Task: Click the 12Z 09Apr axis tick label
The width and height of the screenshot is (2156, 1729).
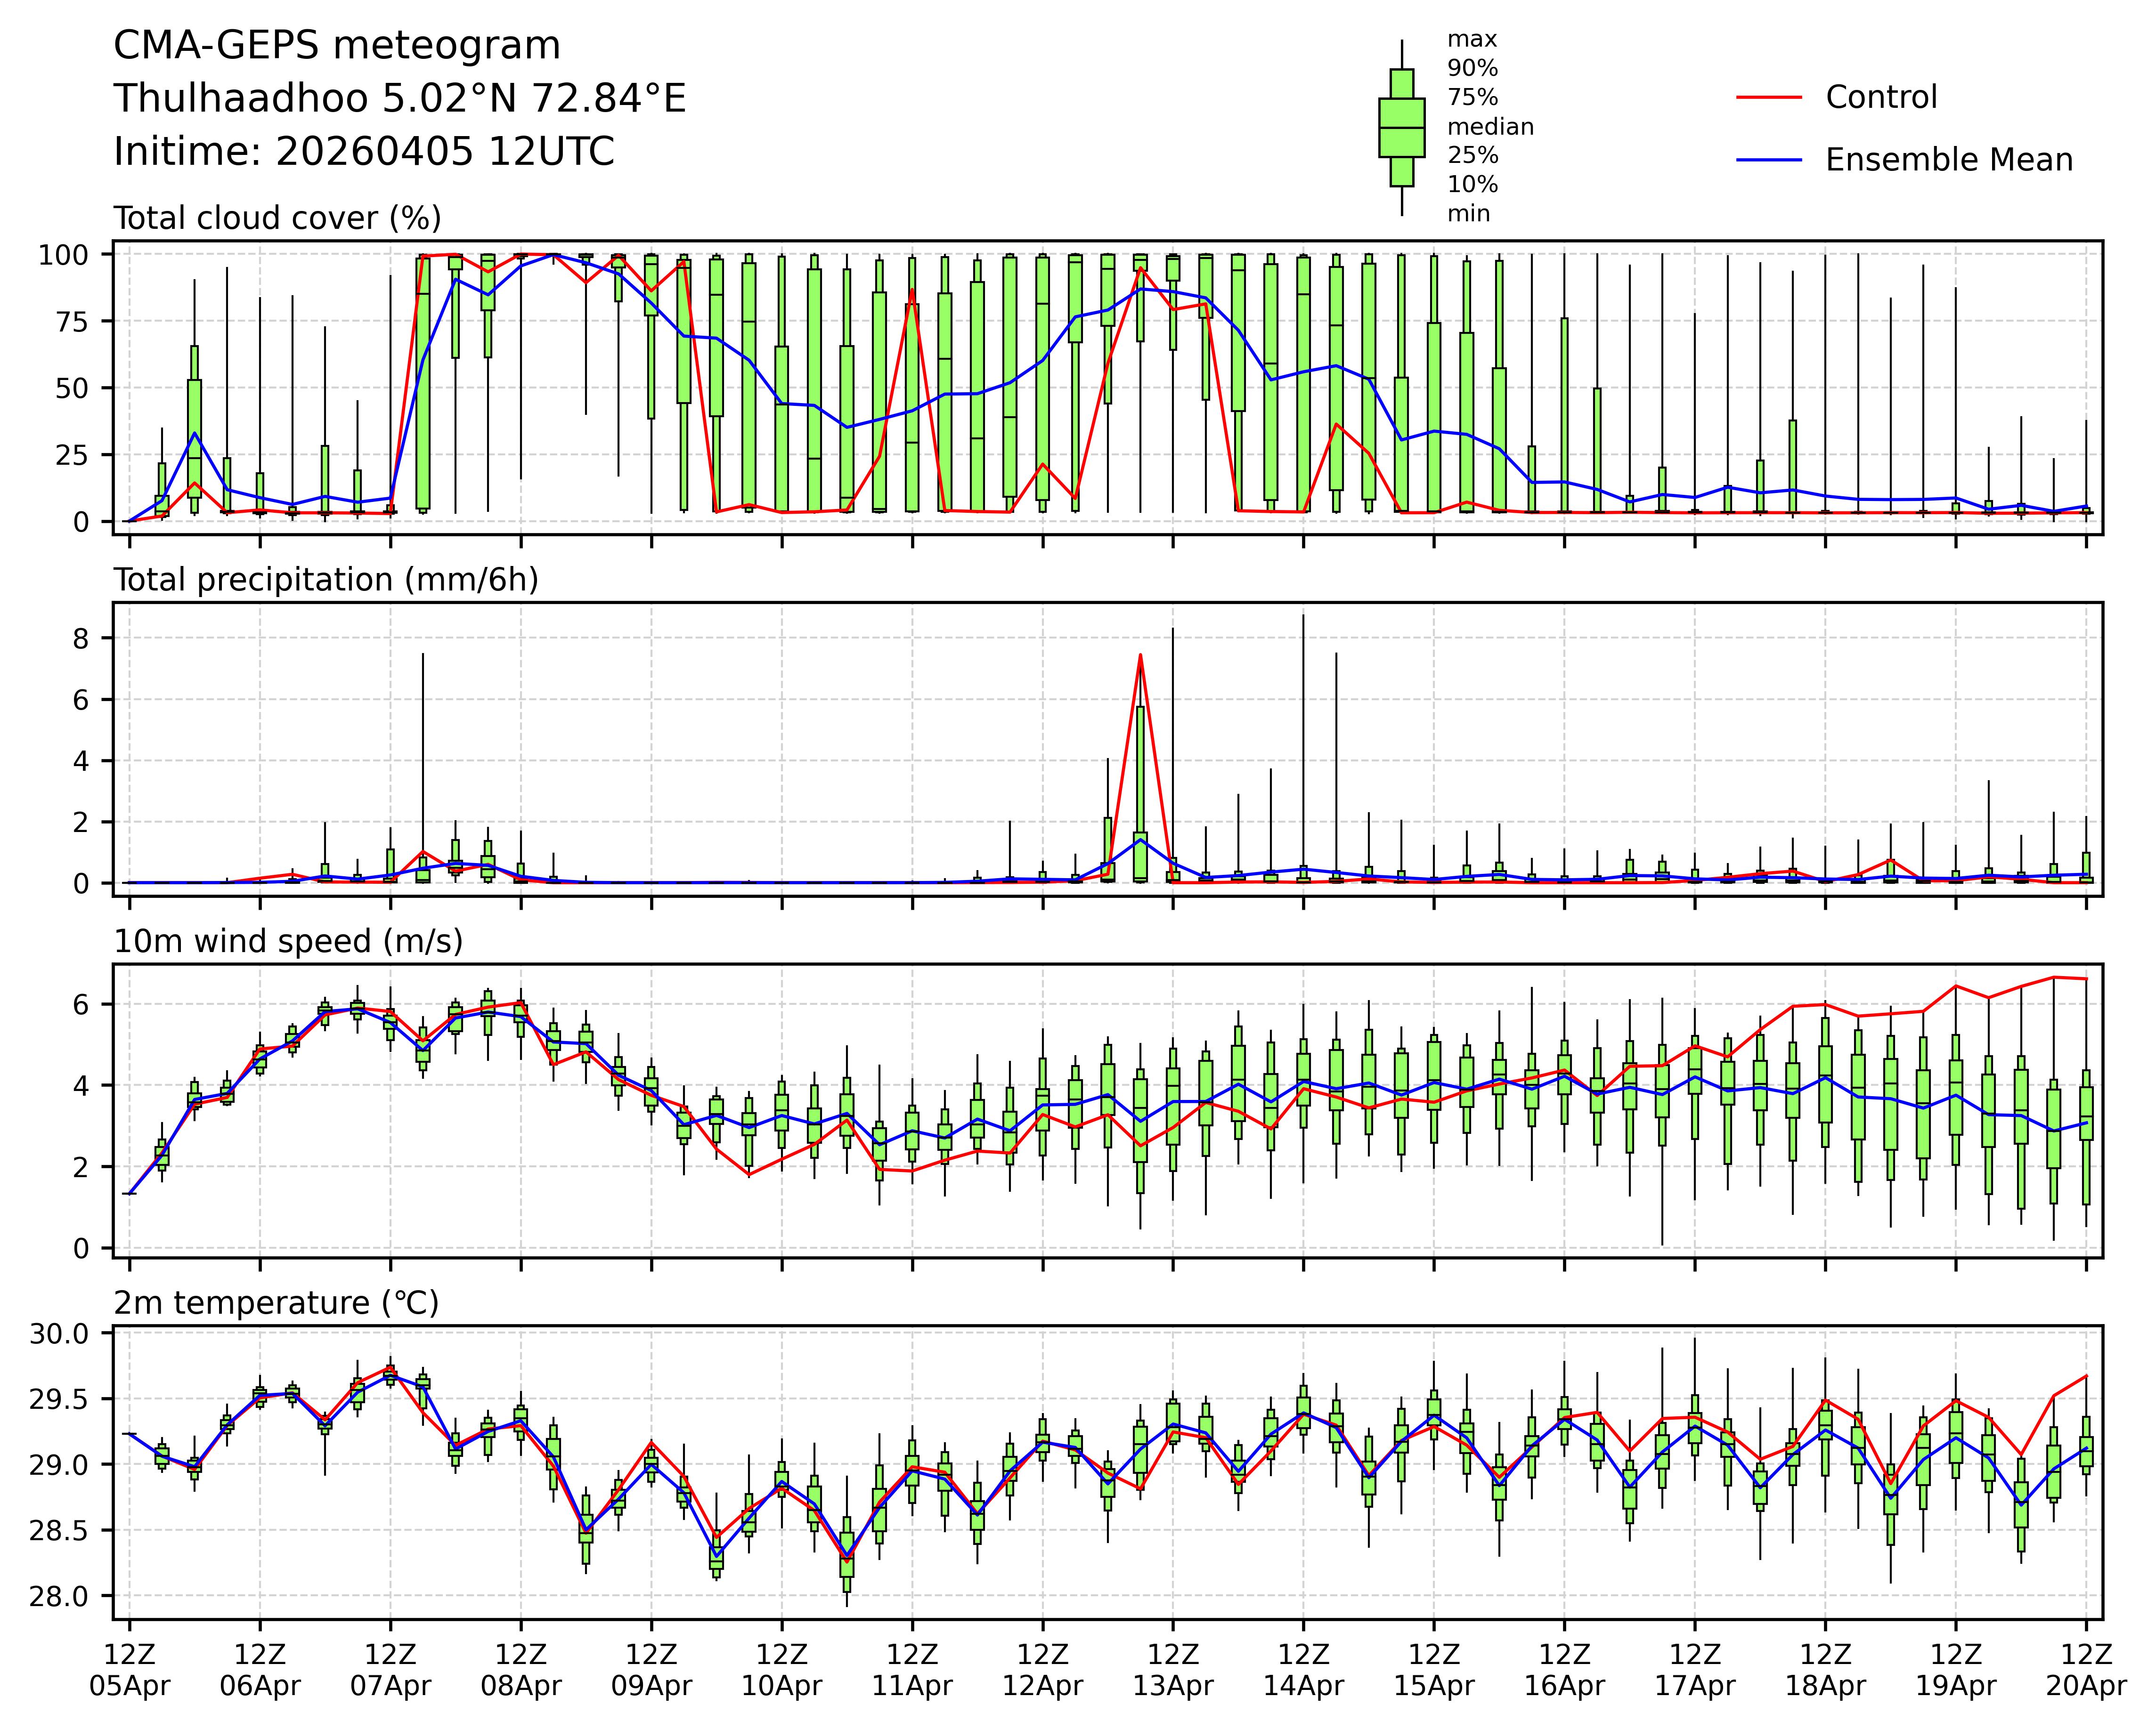Action: point(652,1670)
